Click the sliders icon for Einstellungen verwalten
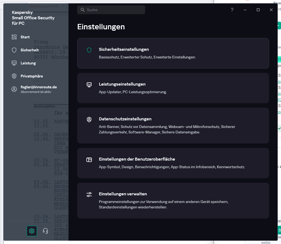Image resolution: width=281 pixels, height=244 pixels. (89, 195)
